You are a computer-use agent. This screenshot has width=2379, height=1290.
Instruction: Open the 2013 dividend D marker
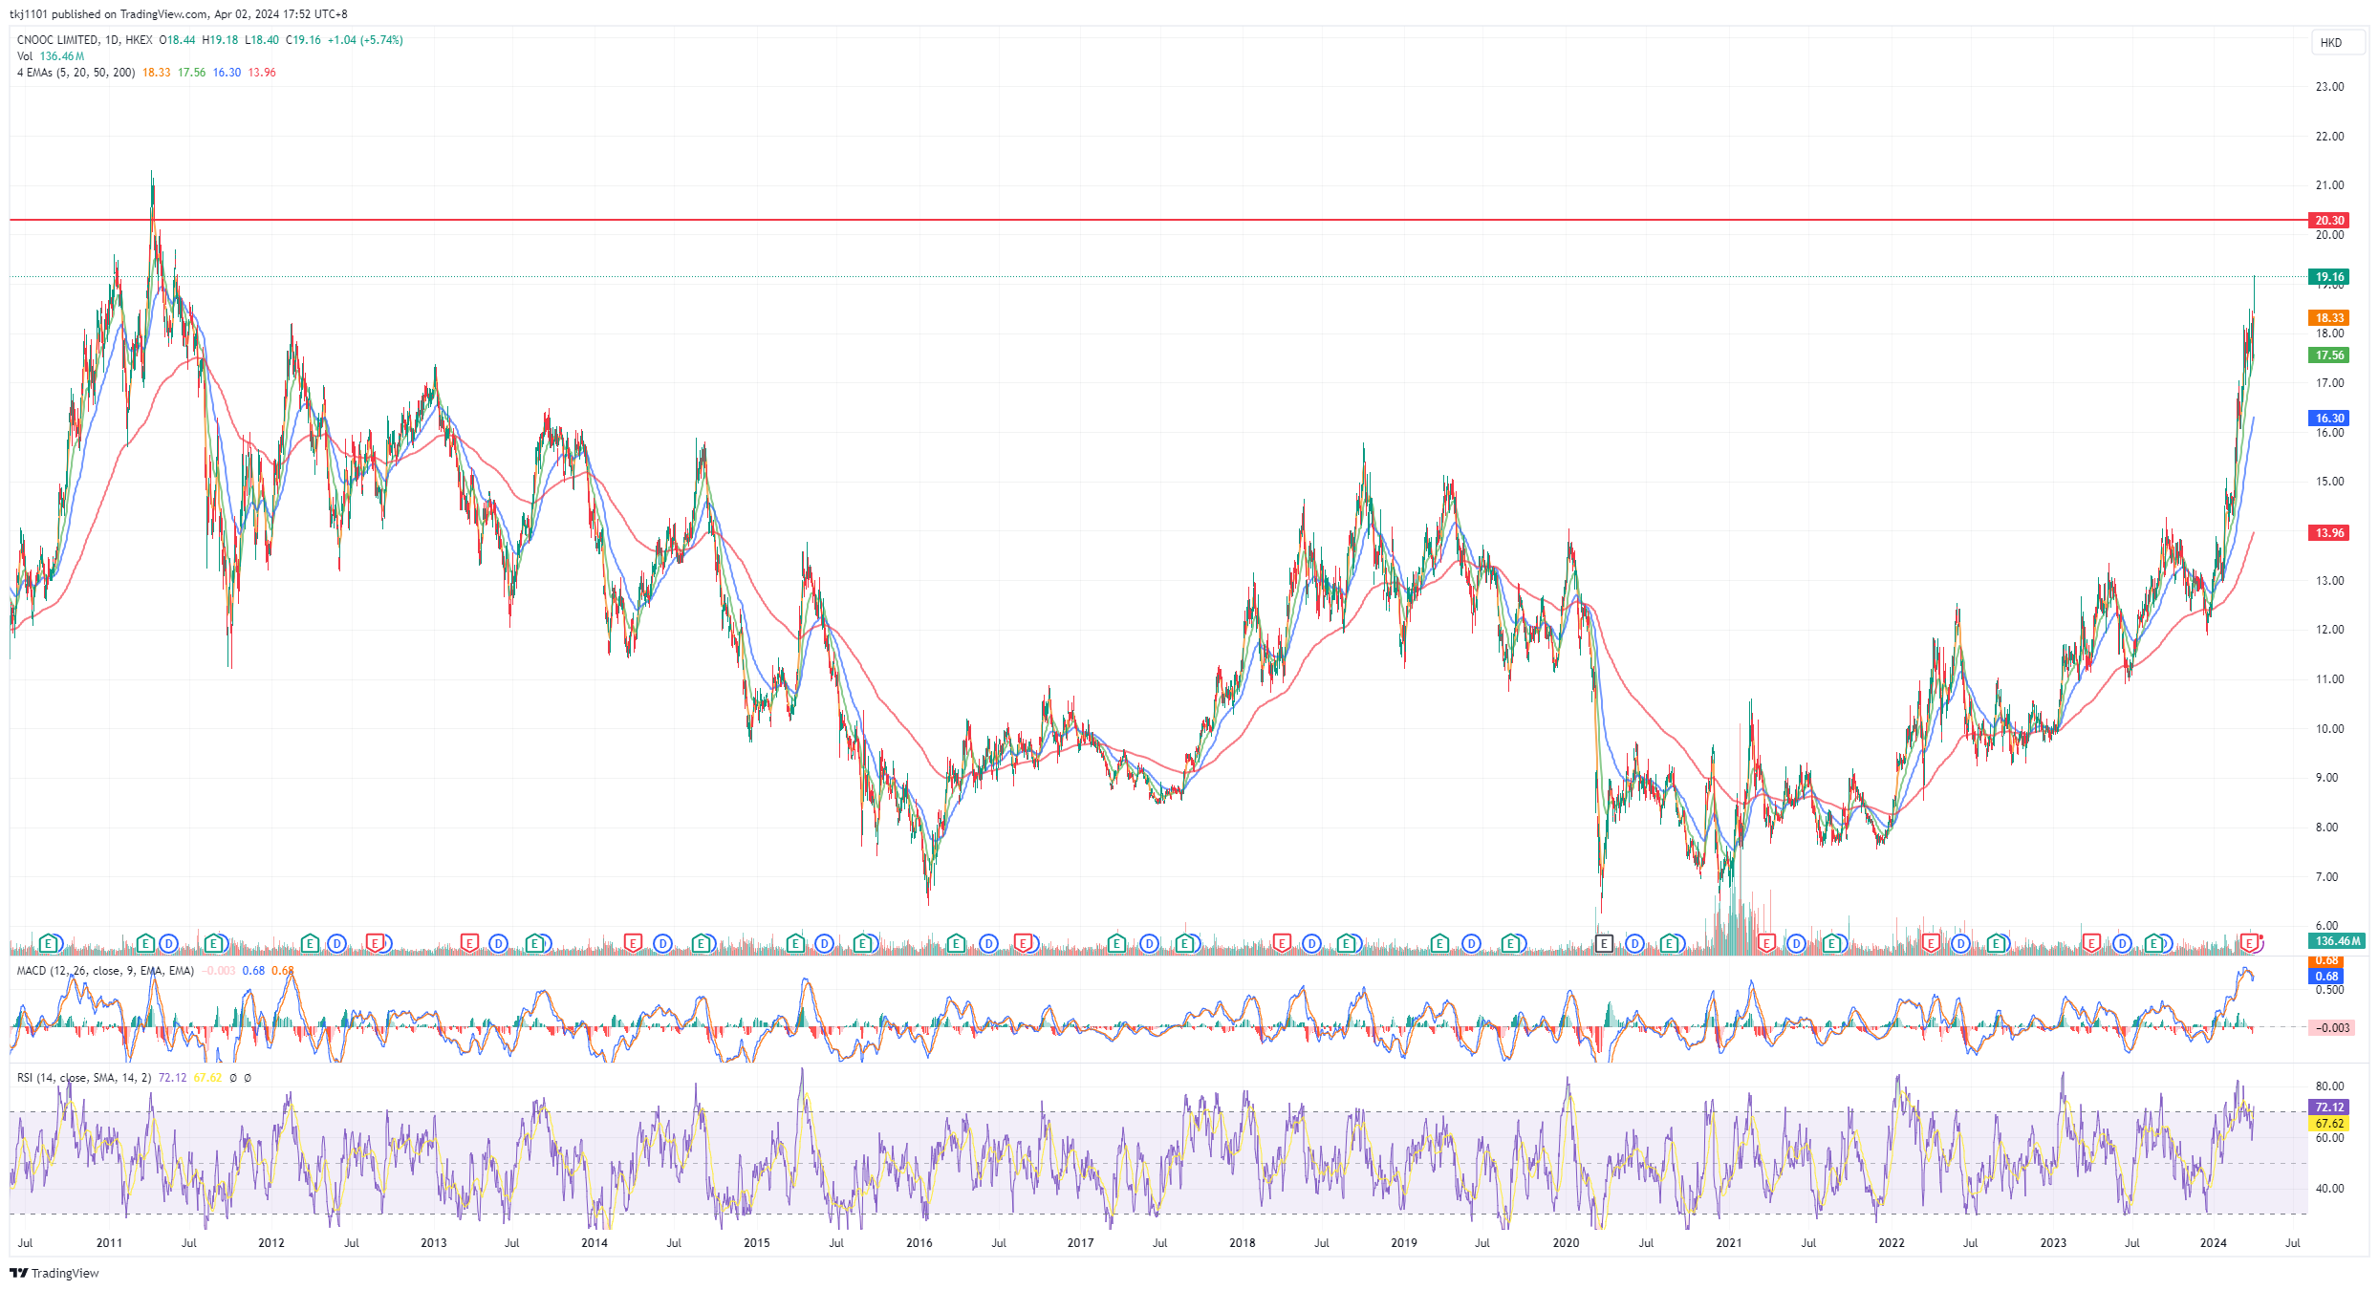[x=498, y=943]
